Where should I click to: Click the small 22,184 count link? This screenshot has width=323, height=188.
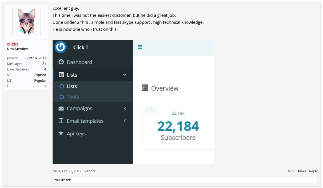[x=178, y=113]
